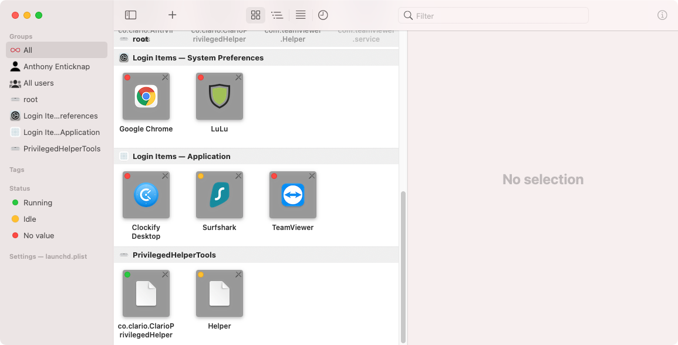Image resolution: width=678 pixels, height=345 pixels.
Task: Filter by Idle status
Action: pos(56,219)
